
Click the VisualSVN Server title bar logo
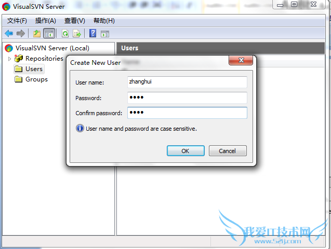(6, 7)
